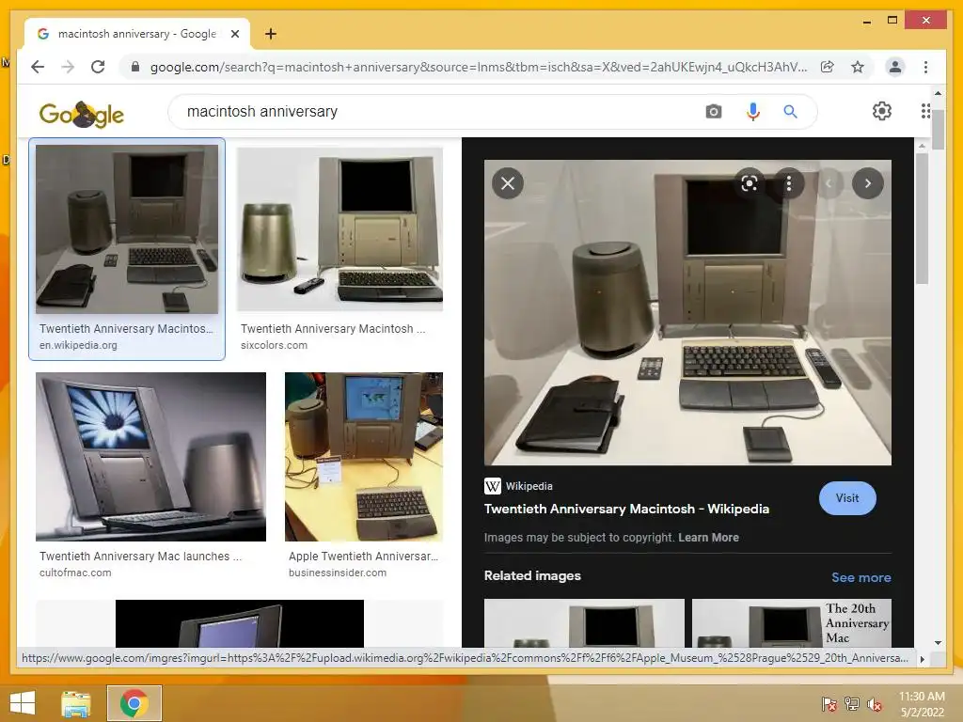Viewport: 963px width, 722px height.
Task: Click the Visit button
Action: tap(847, 498)
